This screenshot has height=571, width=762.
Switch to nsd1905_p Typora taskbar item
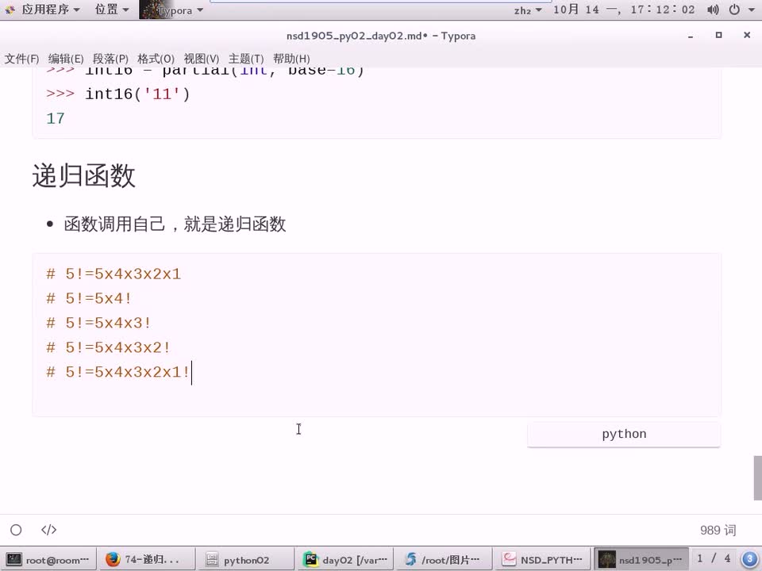[x=641, y=560]
